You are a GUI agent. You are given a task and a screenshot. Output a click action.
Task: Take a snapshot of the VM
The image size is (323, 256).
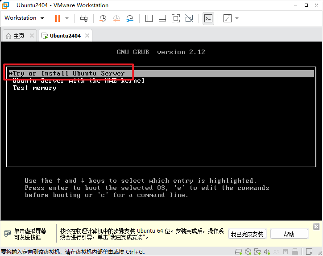[x=103, y=18]
